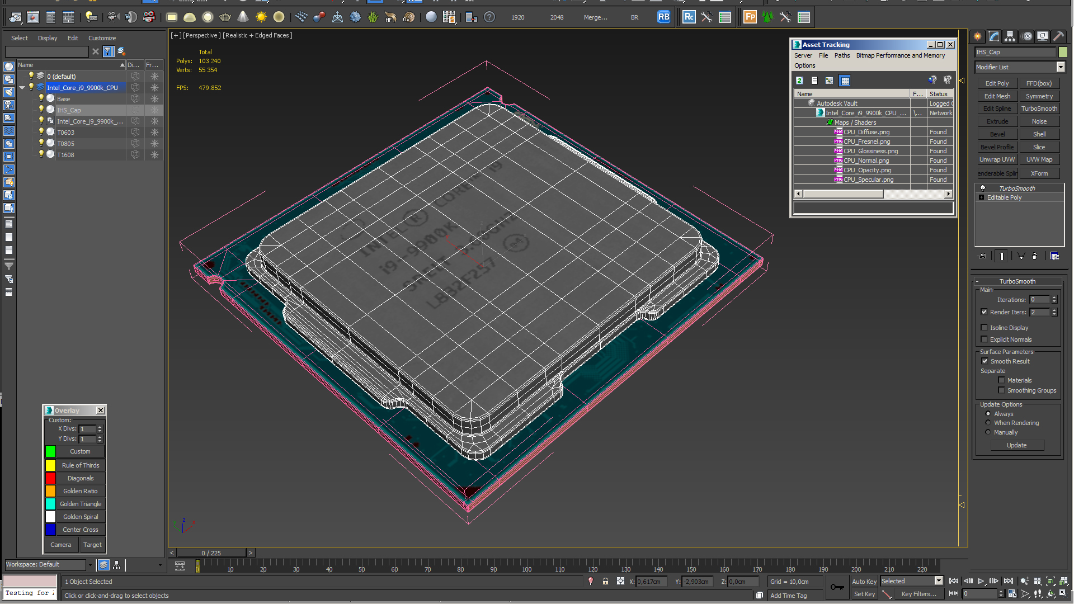Open the Workspace Default dropdown

pyautogui.click(x=89, y=565)
